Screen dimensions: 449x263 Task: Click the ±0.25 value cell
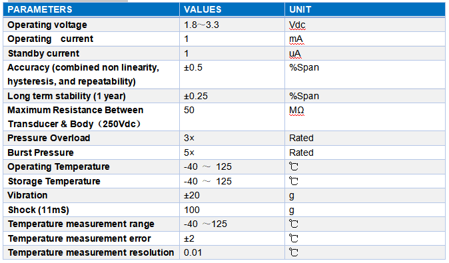232,96
